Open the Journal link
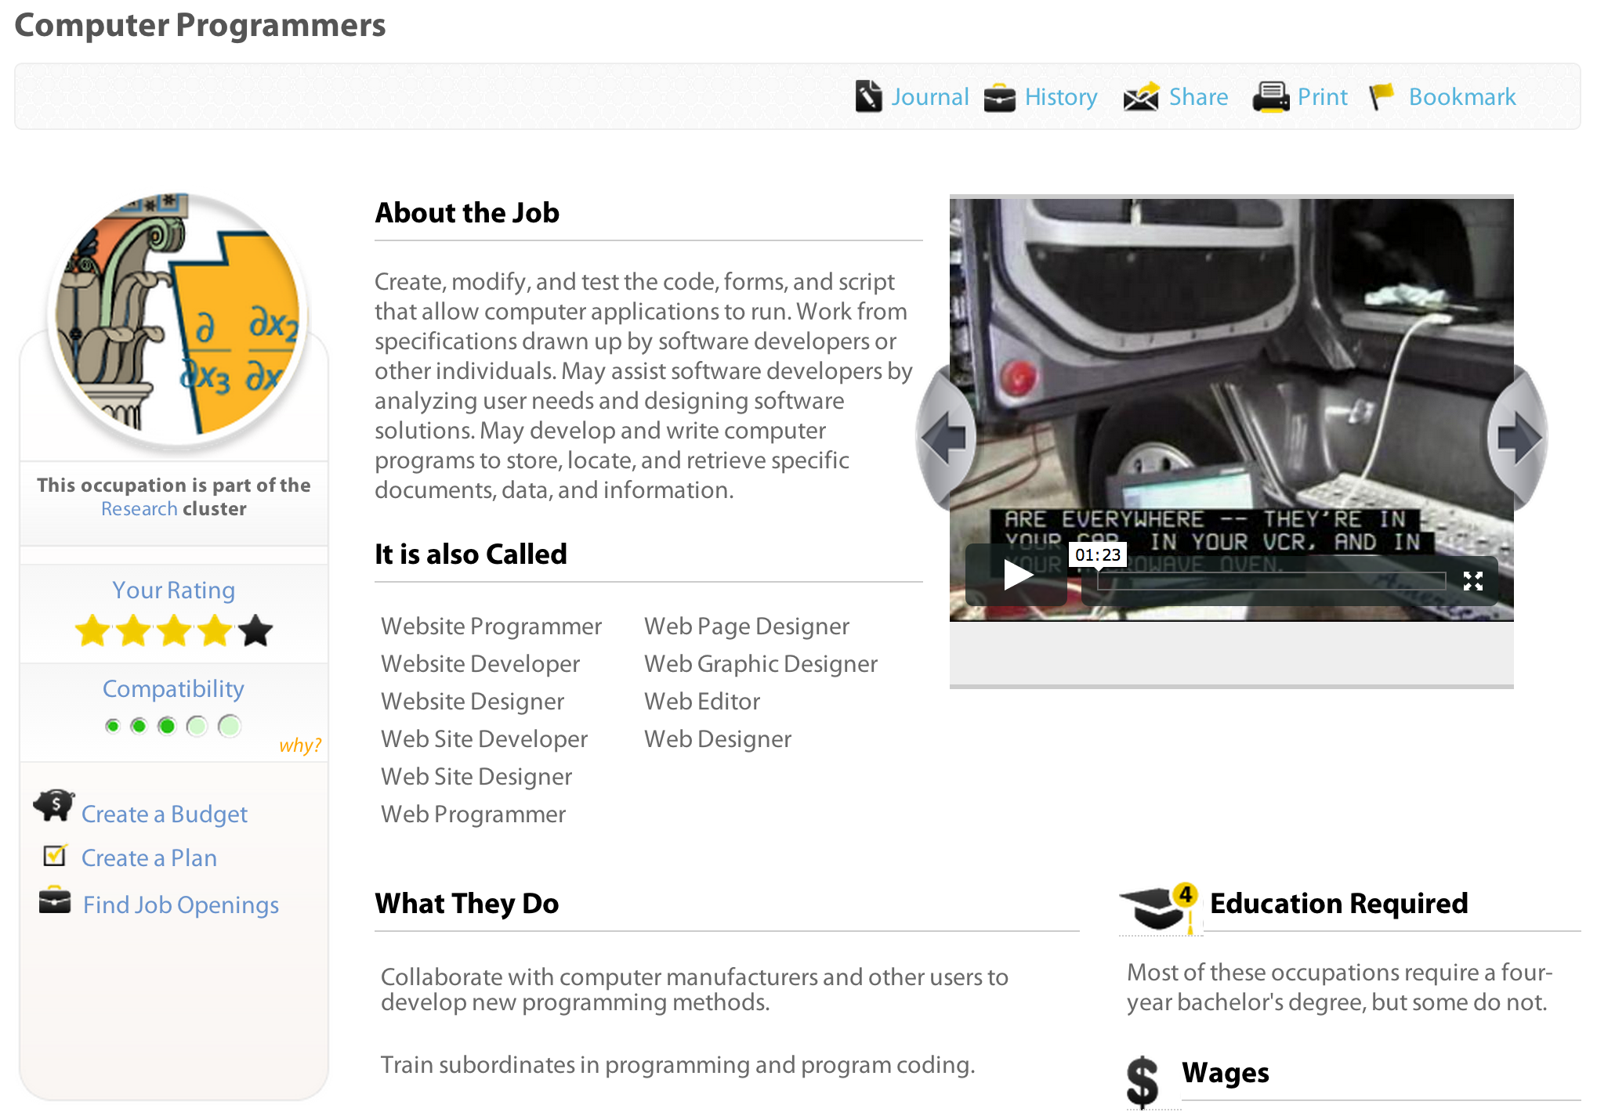Screen dimensions: 1597x1112 pyautogui.click(x=930, y=96)
